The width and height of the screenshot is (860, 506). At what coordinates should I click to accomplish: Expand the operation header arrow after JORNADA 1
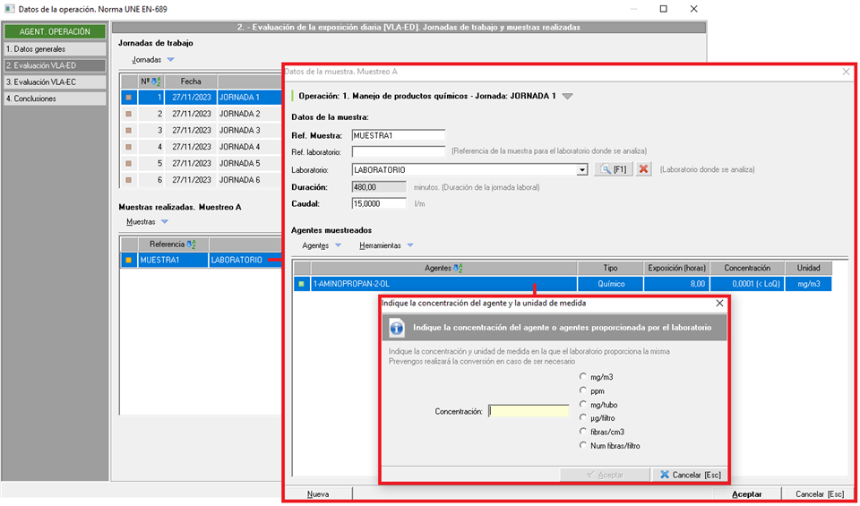tap(567, 96)
